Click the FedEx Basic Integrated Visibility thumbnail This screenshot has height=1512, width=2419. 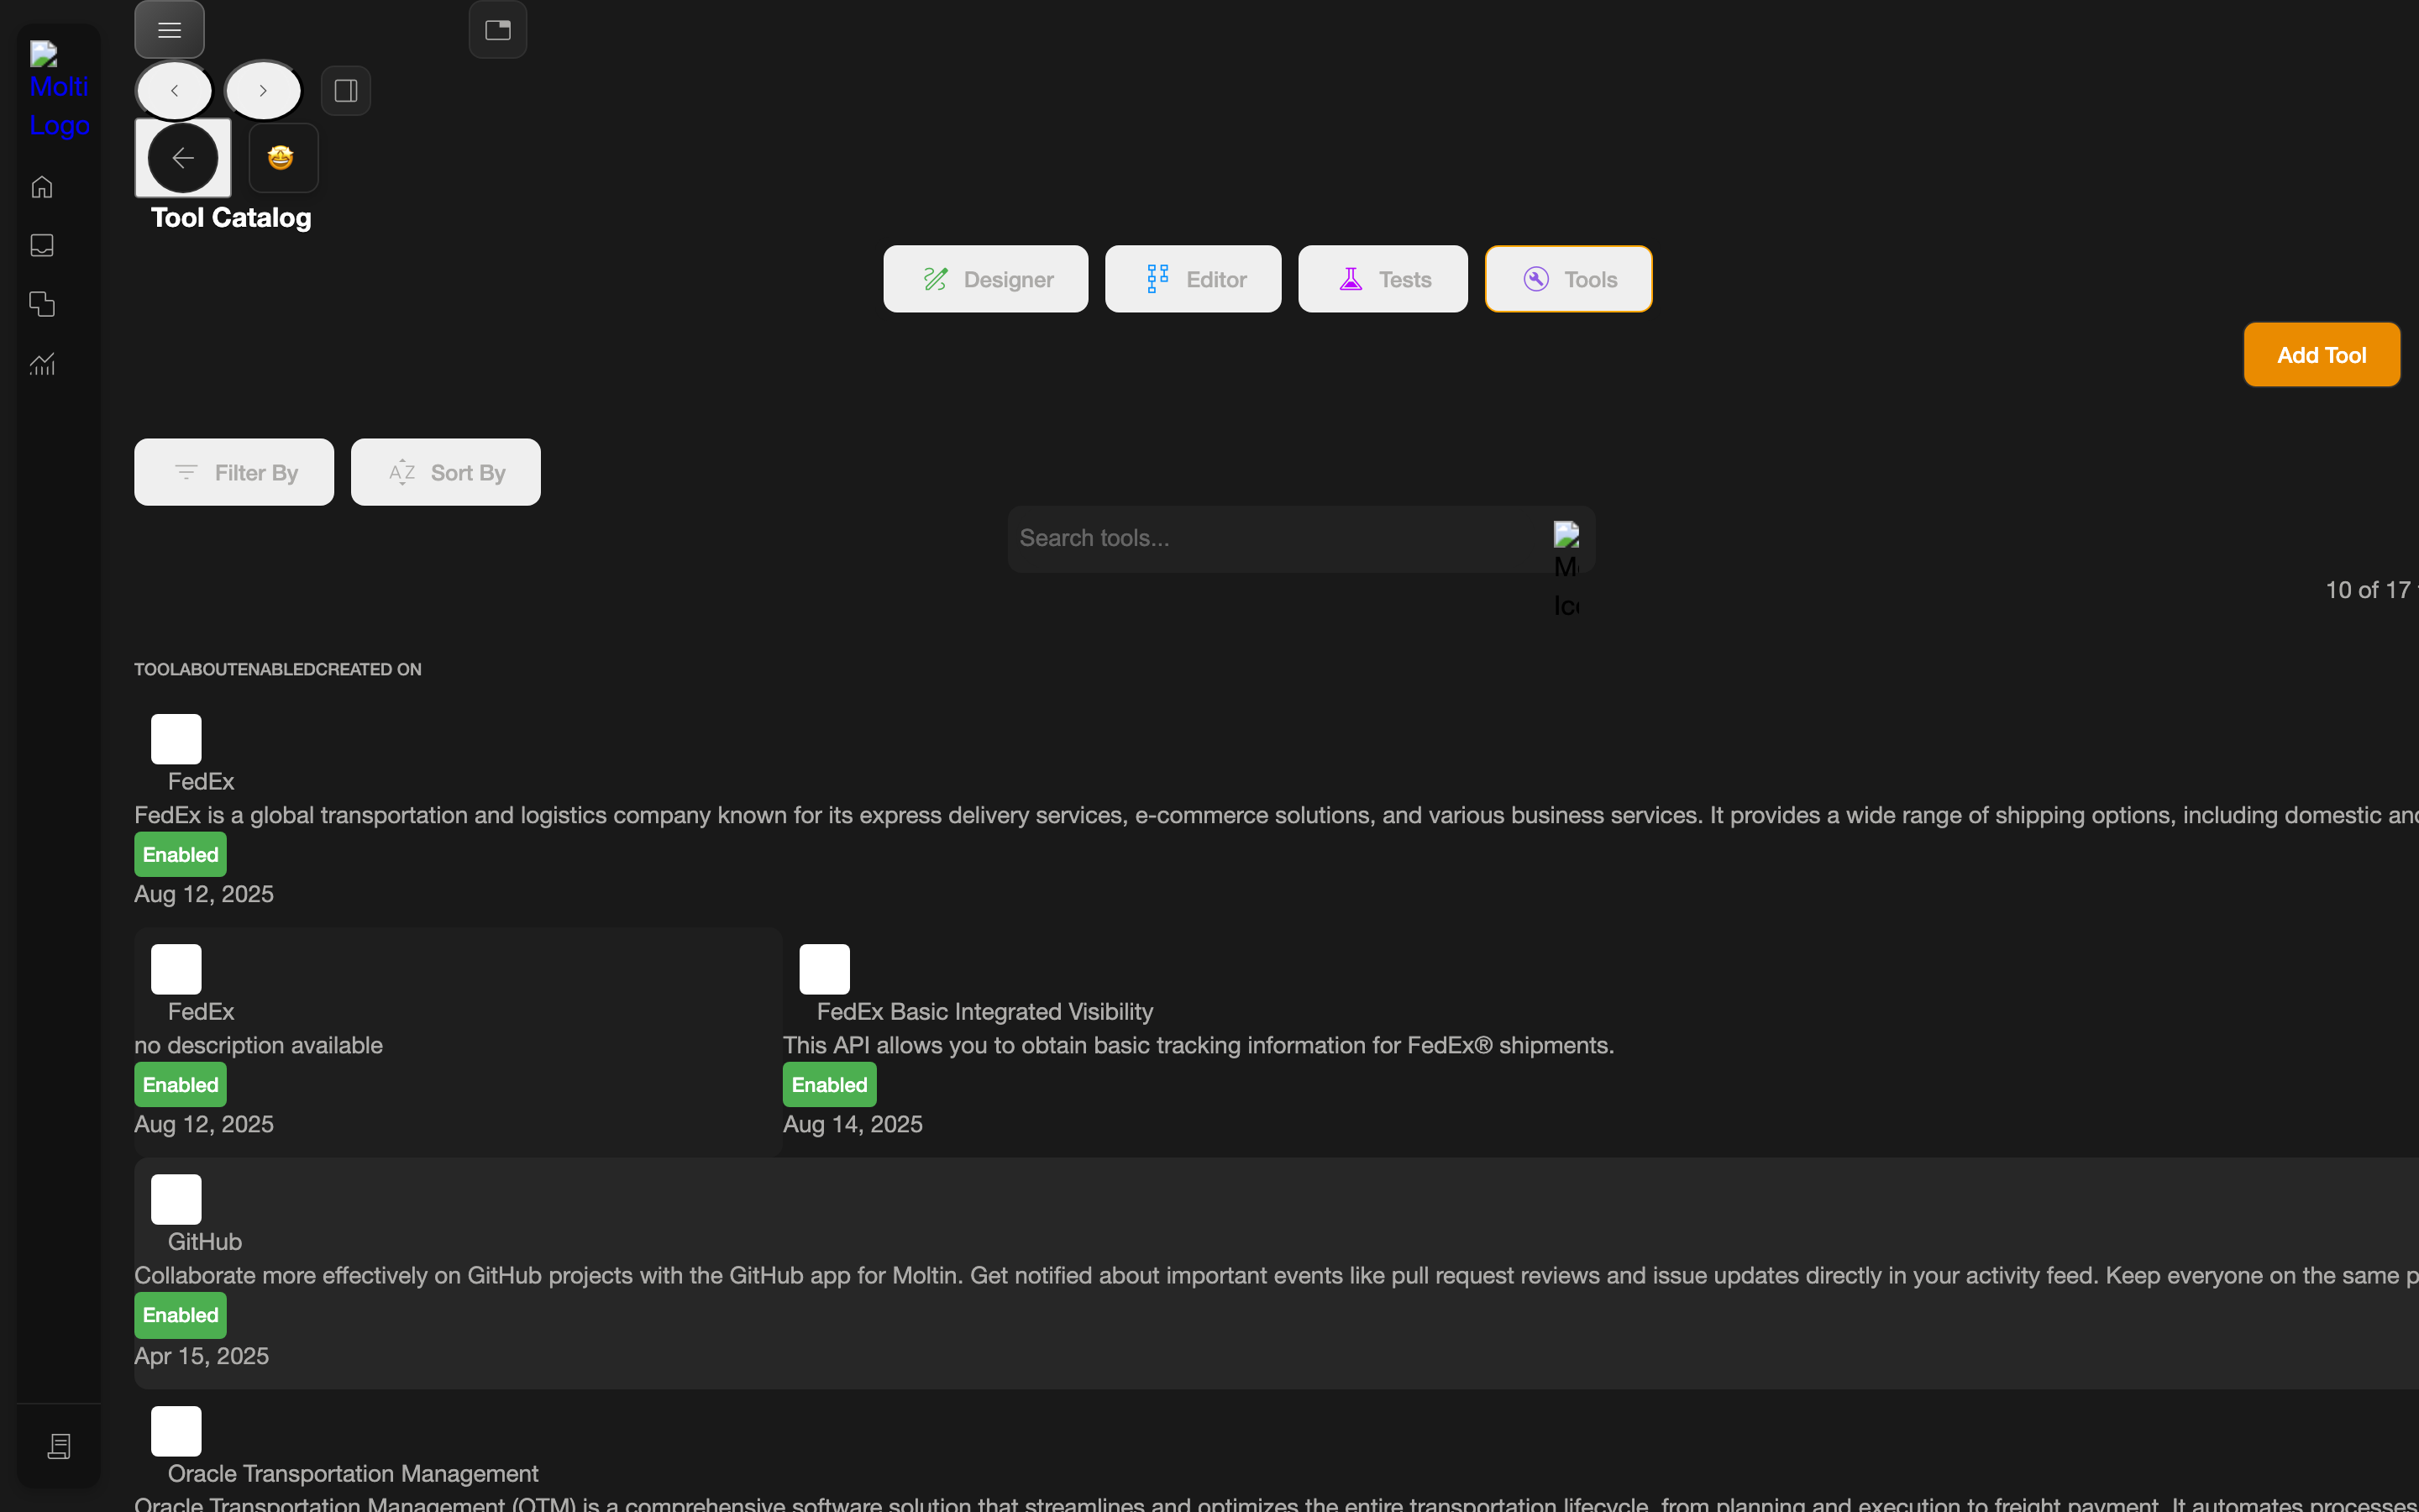[825, 969]
